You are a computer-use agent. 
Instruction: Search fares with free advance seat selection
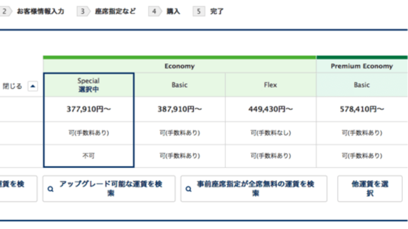click(254, 188)
